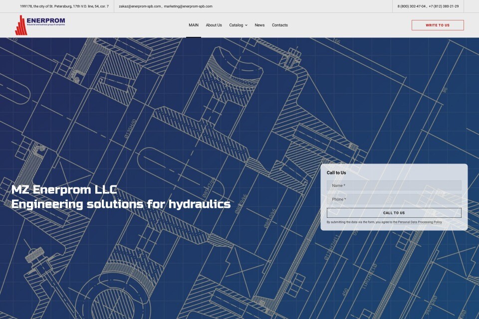Submit the CALL TO US button
The height and width of the screenshot is (319, 479).
(394, 213)
